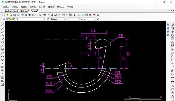Screen dimensions: 175x101
Task: Click the tab scroll right arrow
Action: [171, 11]
